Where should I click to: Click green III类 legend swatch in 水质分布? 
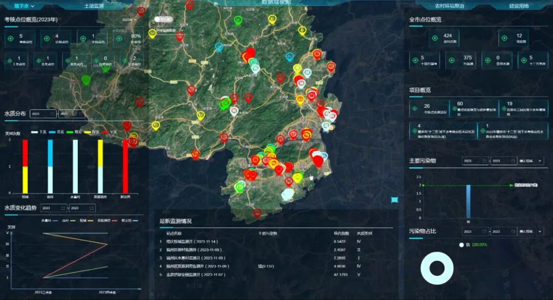[x=70, y=132]
